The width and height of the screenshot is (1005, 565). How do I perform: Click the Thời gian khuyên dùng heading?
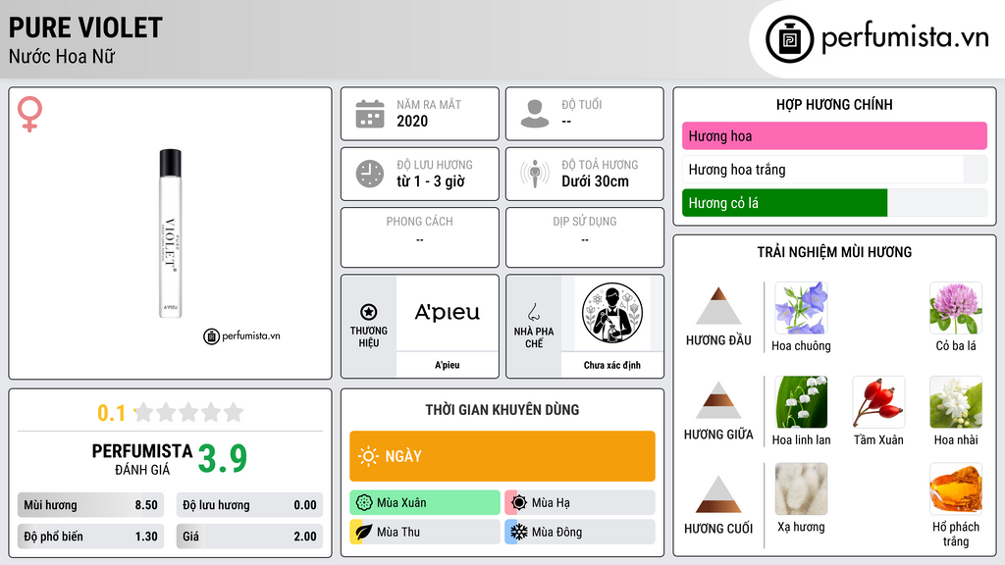pyautogui.click(x=502, y=409)
